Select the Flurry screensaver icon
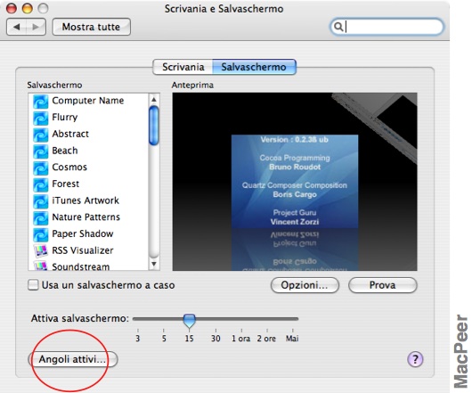Viewport: 472px width, 393px height. [x=40, y=118]
